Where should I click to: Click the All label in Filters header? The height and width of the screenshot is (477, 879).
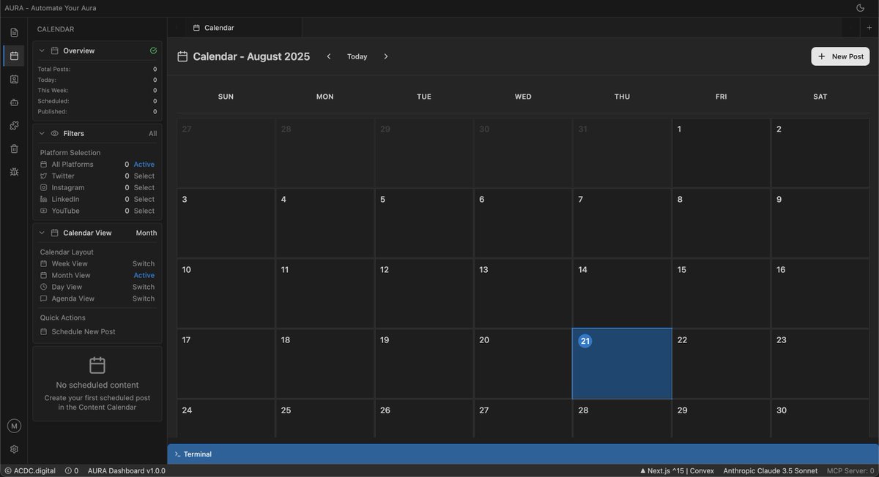pyautogui.click(x=152, y=133)
